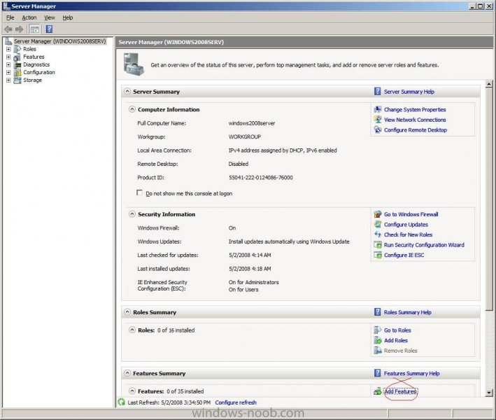Viewport: 496px width, 420px height.
Task: Expand the Features tree node
Action: 8,57
